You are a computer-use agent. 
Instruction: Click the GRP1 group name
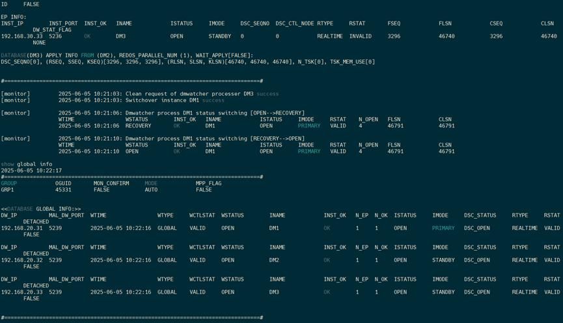coord(7,190)
